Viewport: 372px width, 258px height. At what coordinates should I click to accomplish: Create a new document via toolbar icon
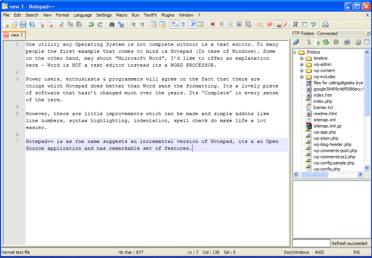coord(5,24)
